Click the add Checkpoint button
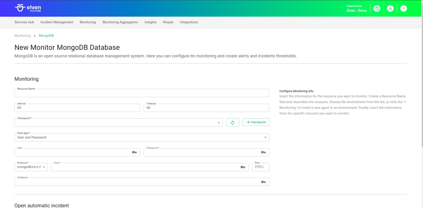Screen dimensions: 423x208 tap(256, 122)
